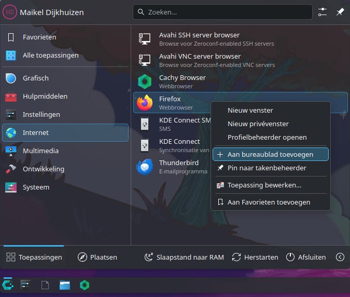Click the CachyOS launcher icon in taskbar
Viewport: 350px width, 297px height.
click(x=8, y=285)
